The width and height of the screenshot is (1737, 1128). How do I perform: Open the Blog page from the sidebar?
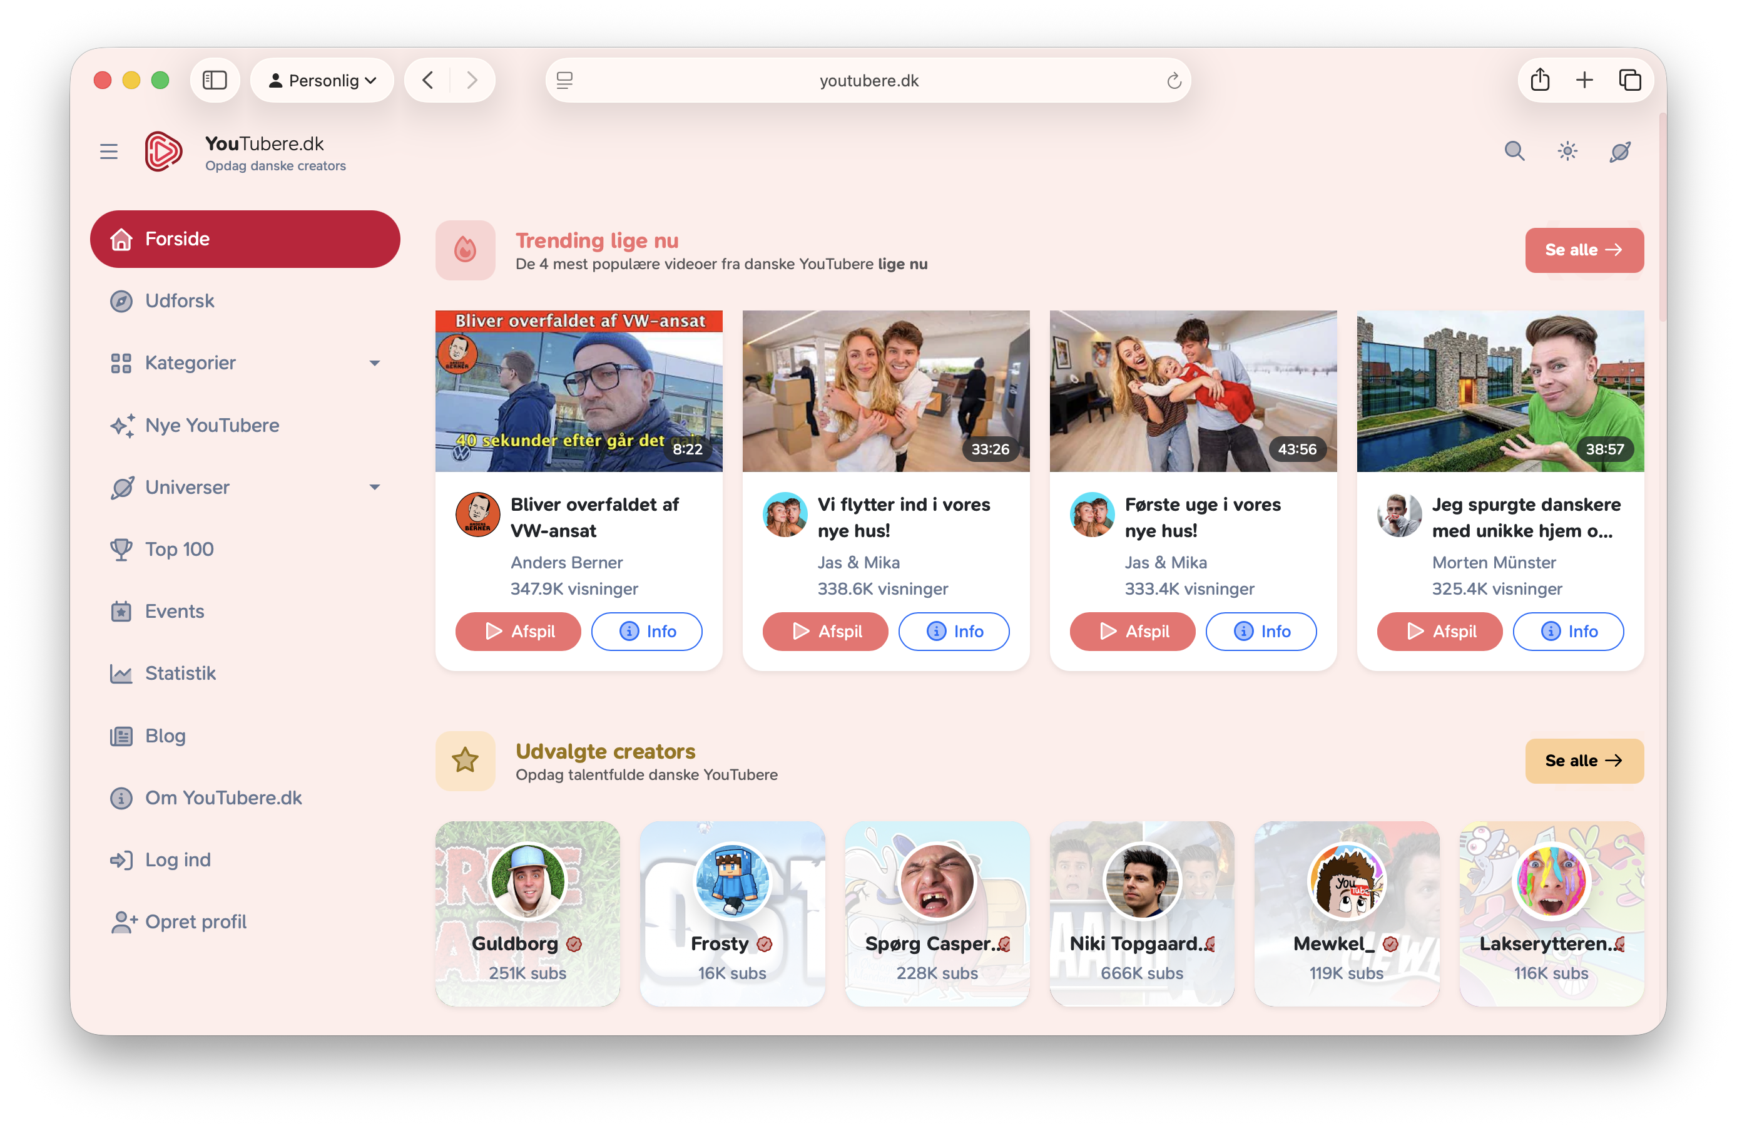point(165,736)
